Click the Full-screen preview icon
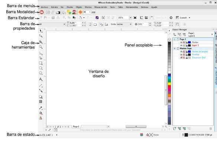The width and height of the screenshot is (217, 144). coord(135,18)
